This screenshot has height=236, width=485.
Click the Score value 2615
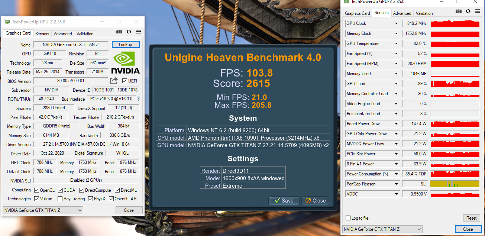[x=258, y=83]
